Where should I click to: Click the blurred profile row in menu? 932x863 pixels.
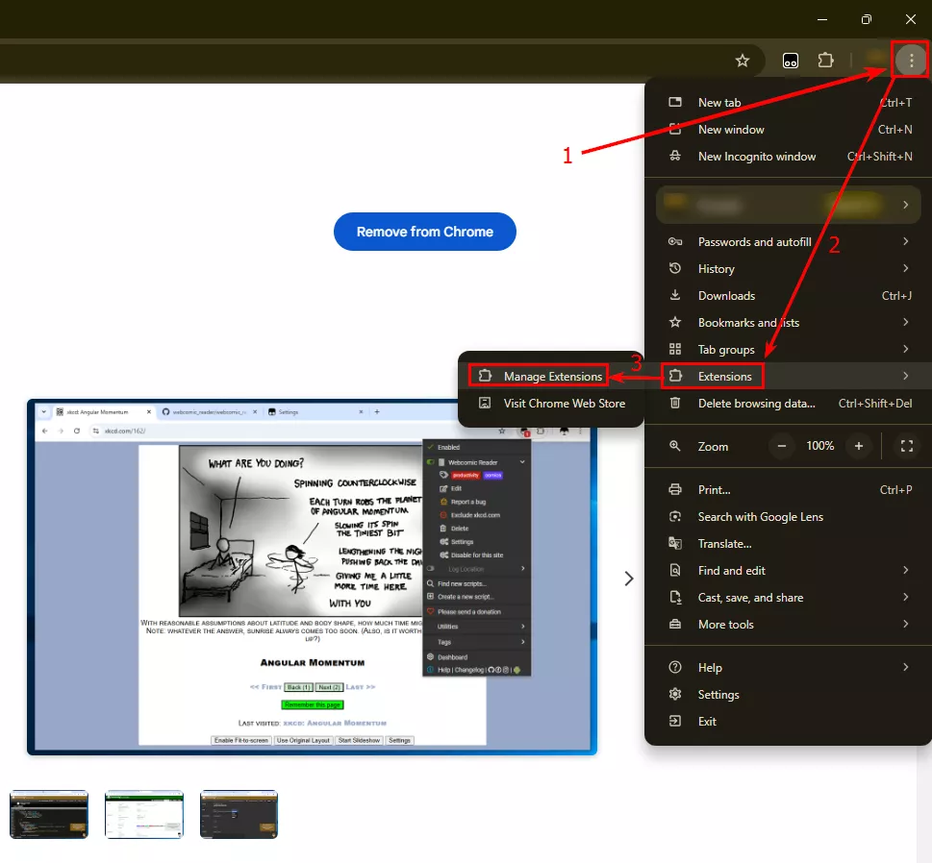tap(788, 205)
